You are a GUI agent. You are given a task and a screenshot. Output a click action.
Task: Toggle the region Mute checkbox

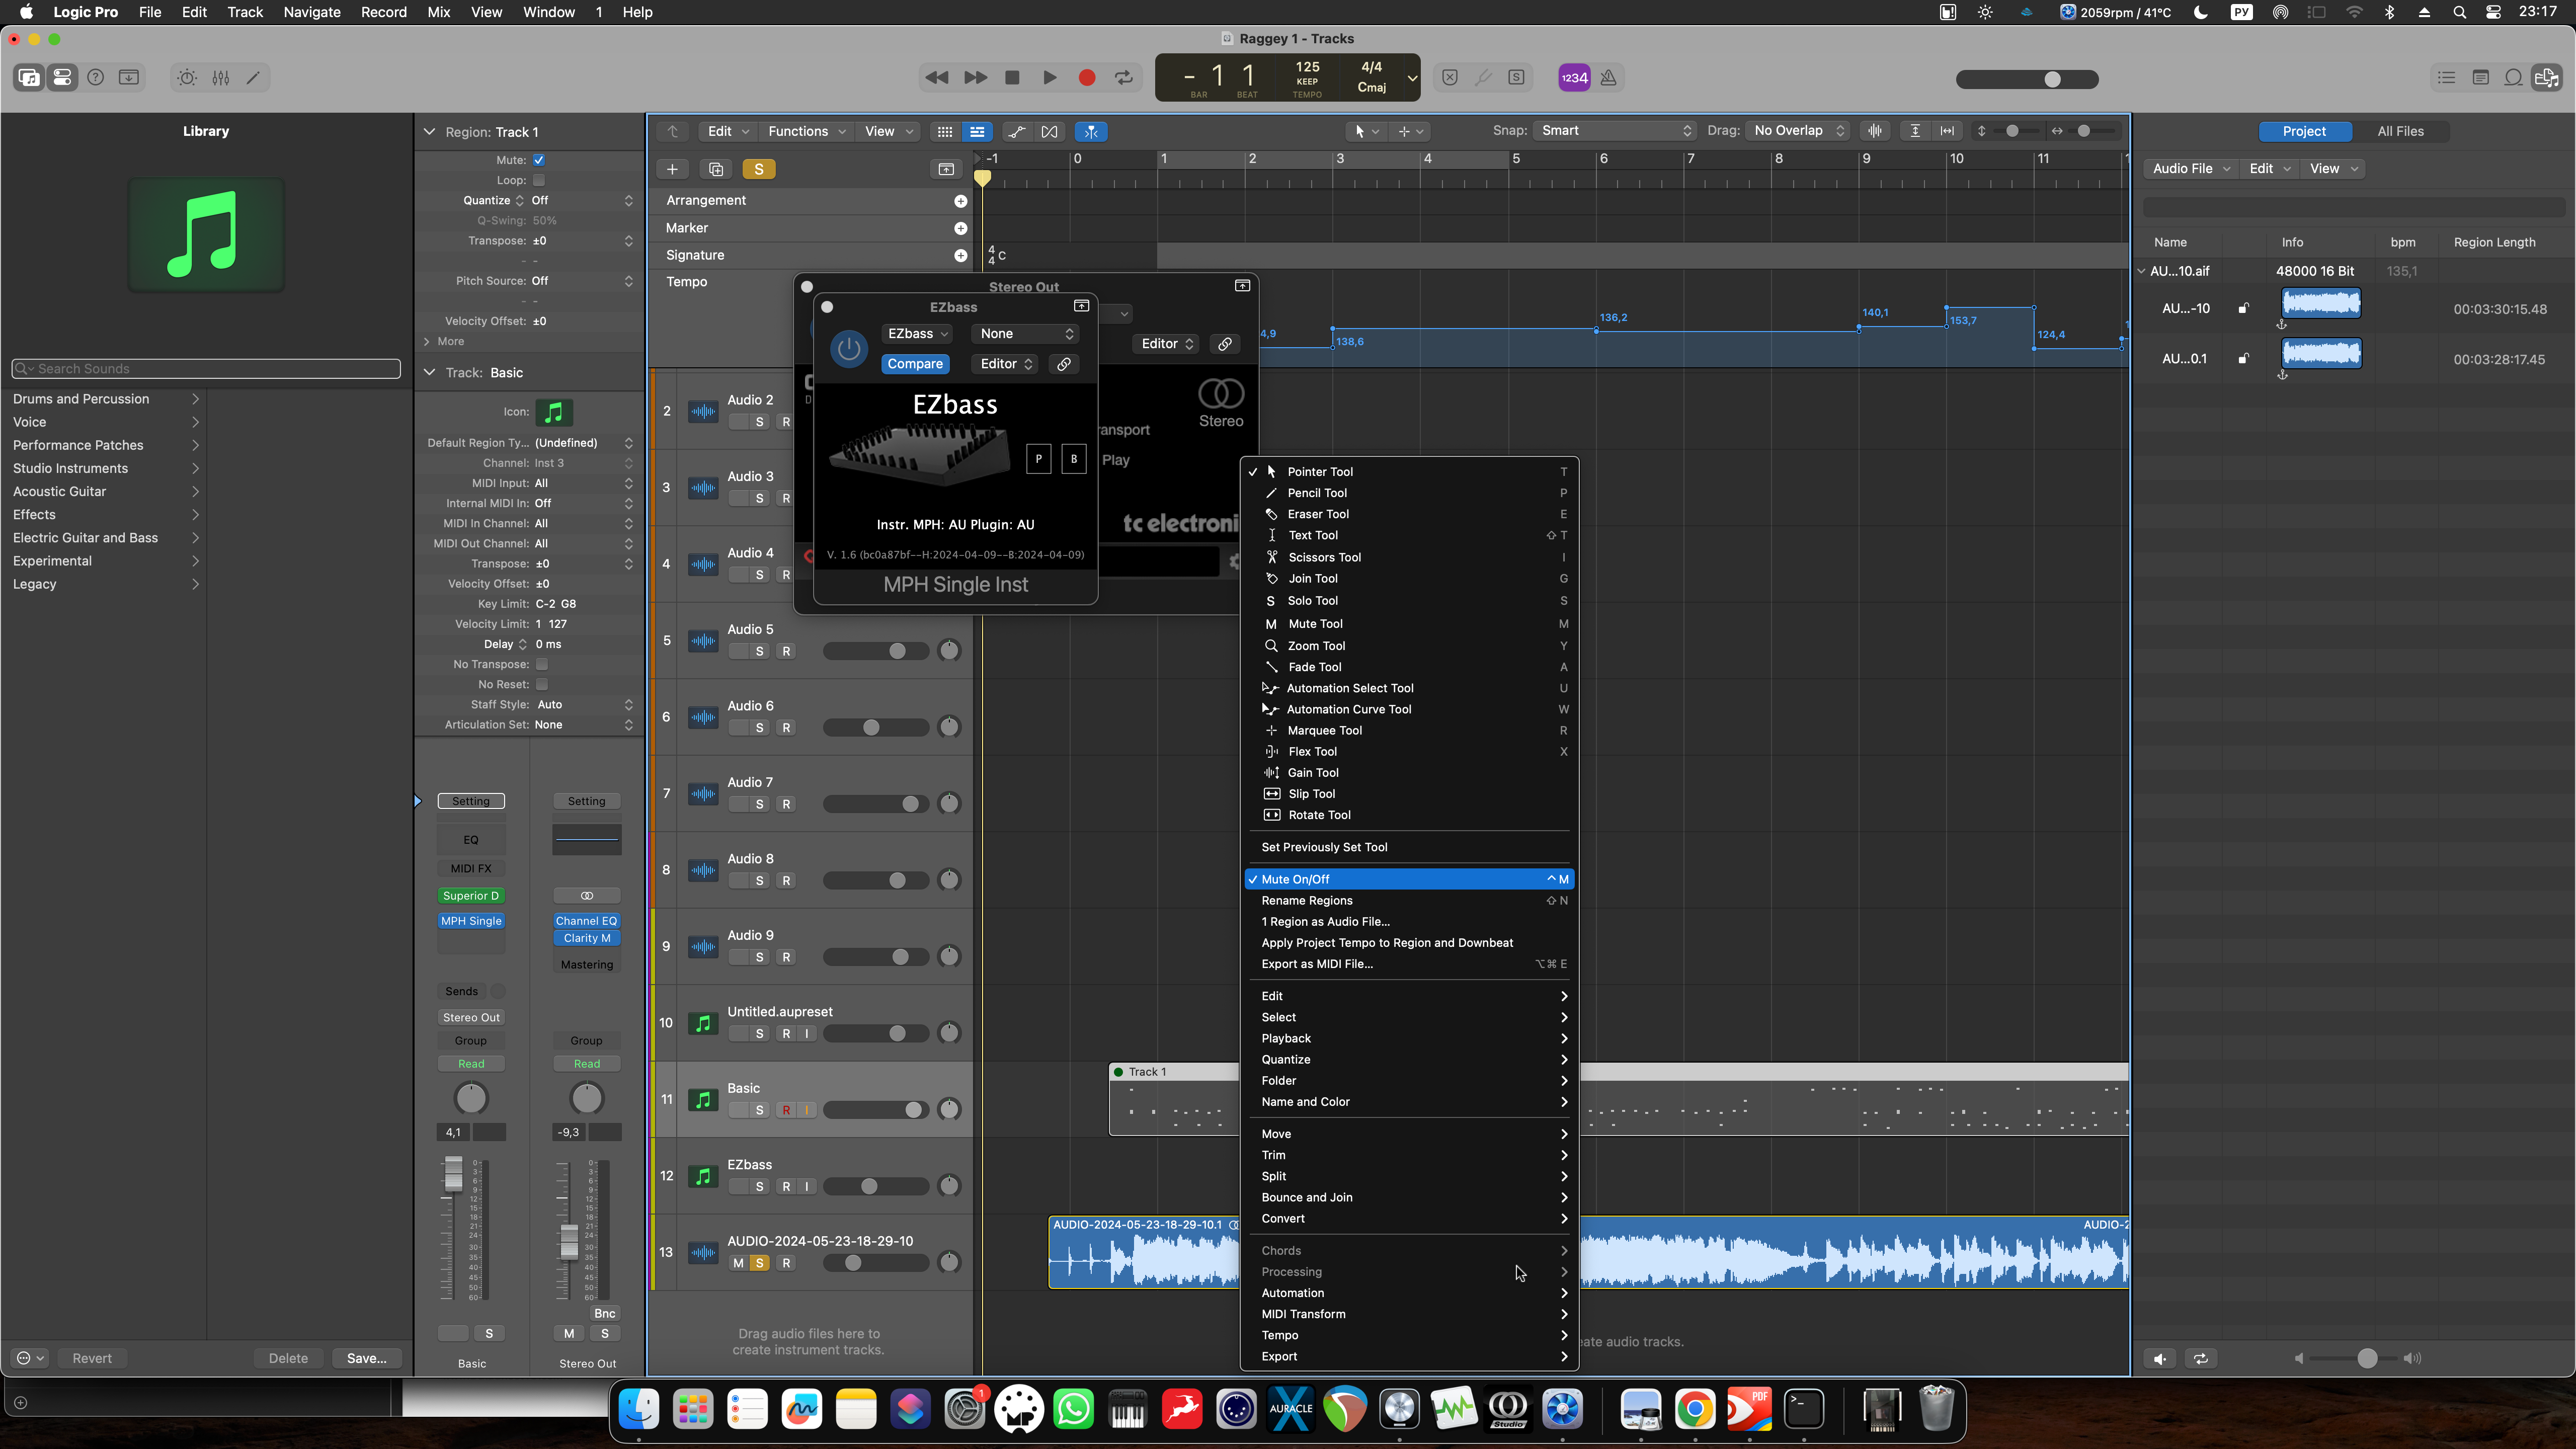point(539,160)
